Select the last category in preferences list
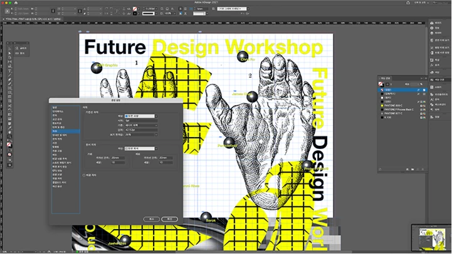This screenshot has height=254, width=452. coord(65,186)
